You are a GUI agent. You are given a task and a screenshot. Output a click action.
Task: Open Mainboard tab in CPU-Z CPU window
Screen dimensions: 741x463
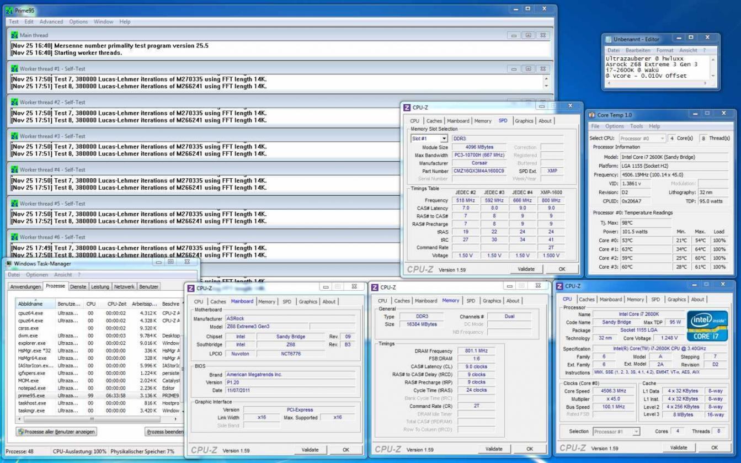611,300
